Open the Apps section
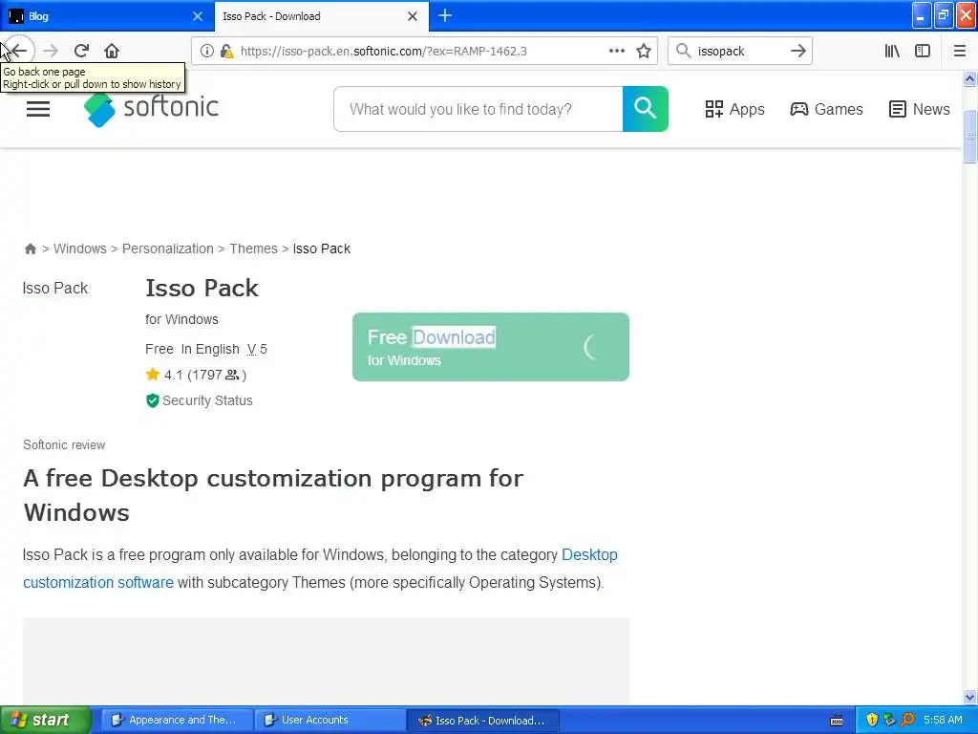978x734 pixels. tap(734, 109)
